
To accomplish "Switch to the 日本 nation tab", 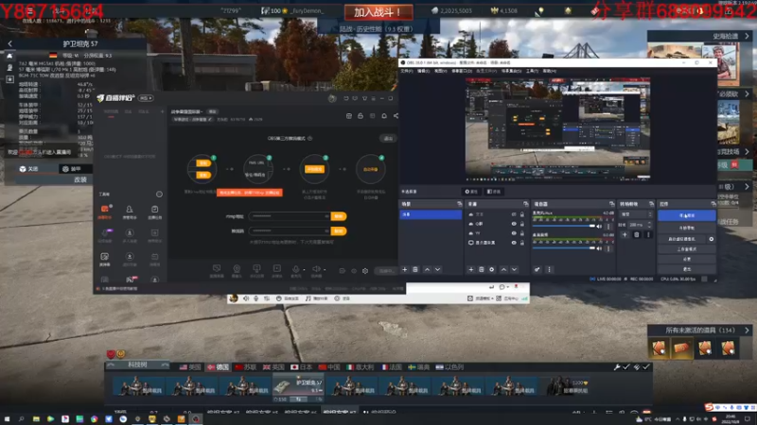I will [301, 367].
